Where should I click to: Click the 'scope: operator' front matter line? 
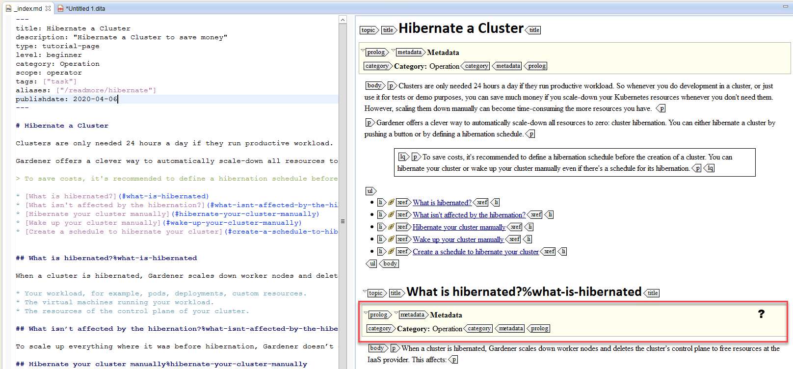[49, 73]
